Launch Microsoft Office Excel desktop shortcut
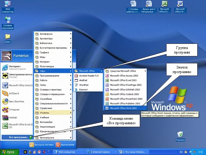This screenshot has height=155, width=206. tap(165, 7)
